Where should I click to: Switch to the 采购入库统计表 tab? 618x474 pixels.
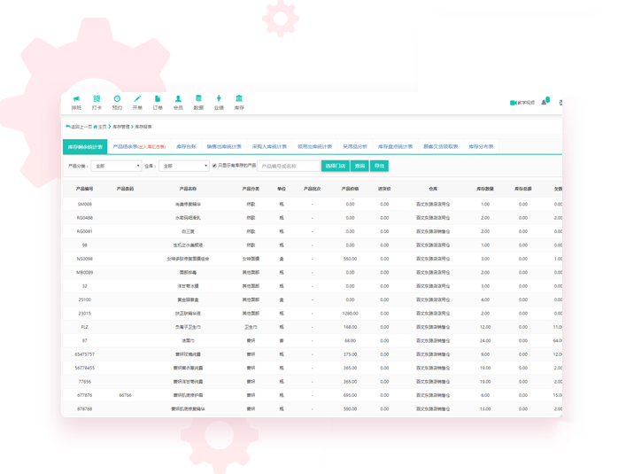tap(269, 146)
